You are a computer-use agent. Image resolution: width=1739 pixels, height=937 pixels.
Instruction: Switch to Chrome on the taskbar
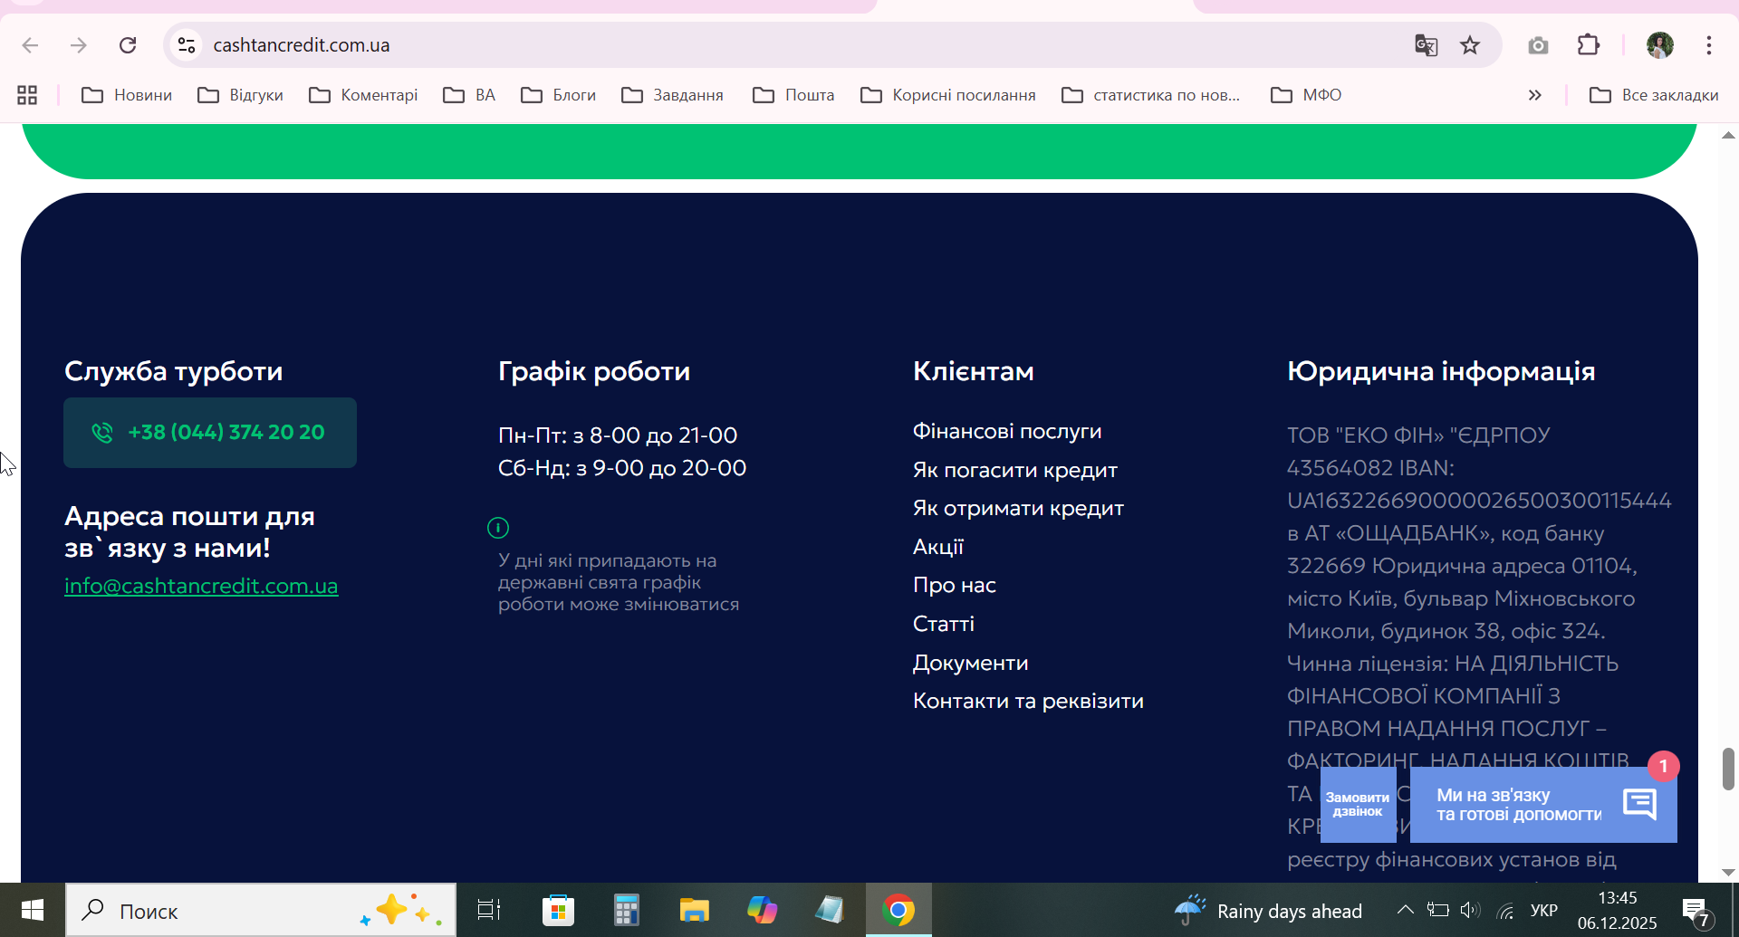coord(898,910)
